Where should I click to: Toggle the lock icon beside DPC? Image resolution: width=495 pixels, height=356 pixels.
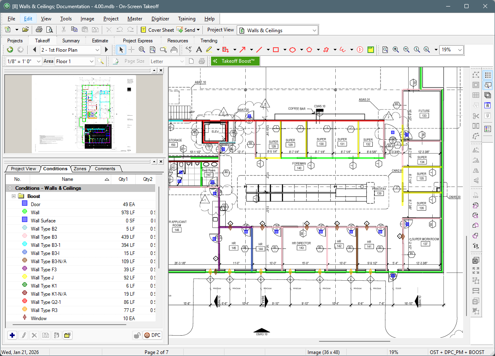(x=137, y=335)
